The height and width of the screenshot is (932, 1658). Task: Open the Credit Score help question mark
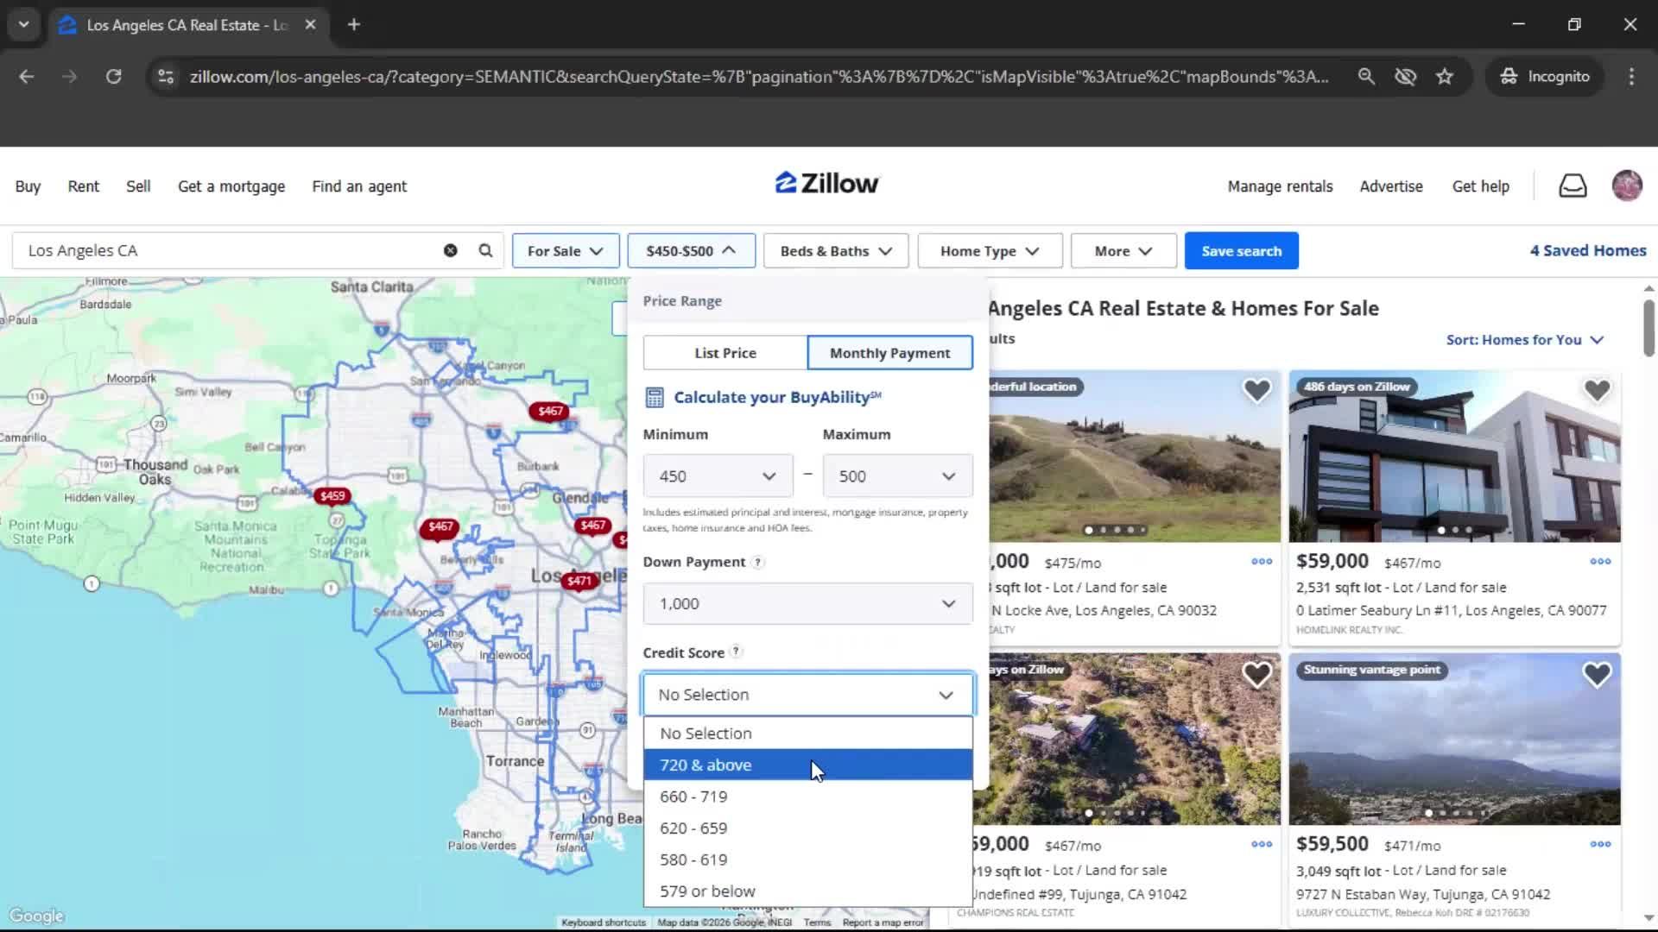coord(735,652)
